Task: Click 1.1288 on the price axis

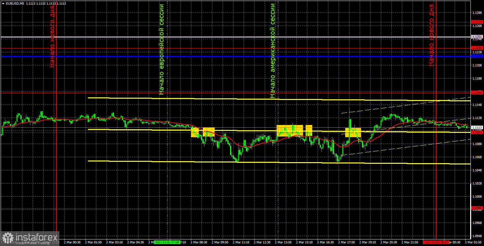Action: point(477,12)
